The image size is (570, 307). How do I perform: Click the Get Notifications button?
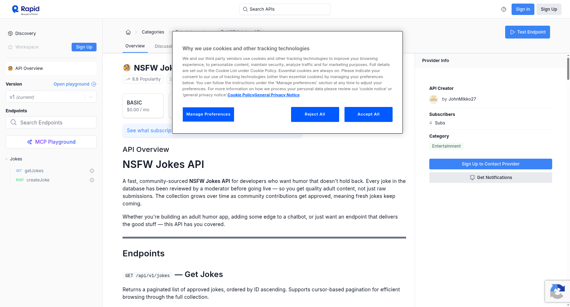(491, 178)
